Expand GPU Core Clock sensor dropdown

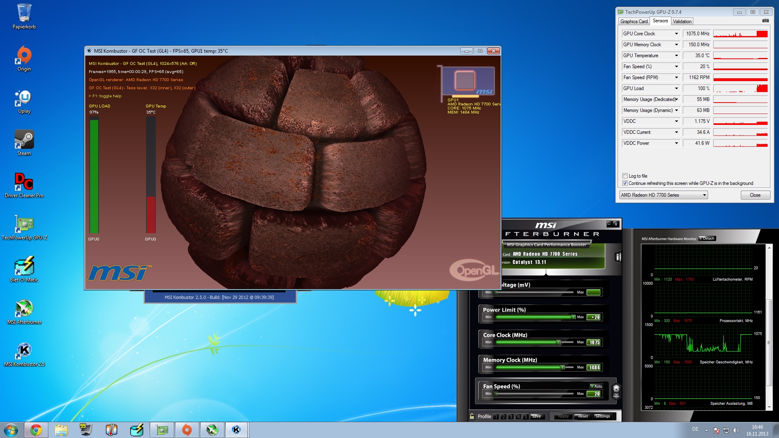676,34
